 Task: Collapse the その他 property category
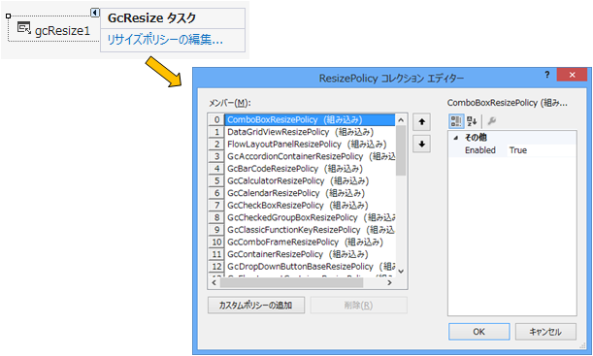[x=456, y=138]
